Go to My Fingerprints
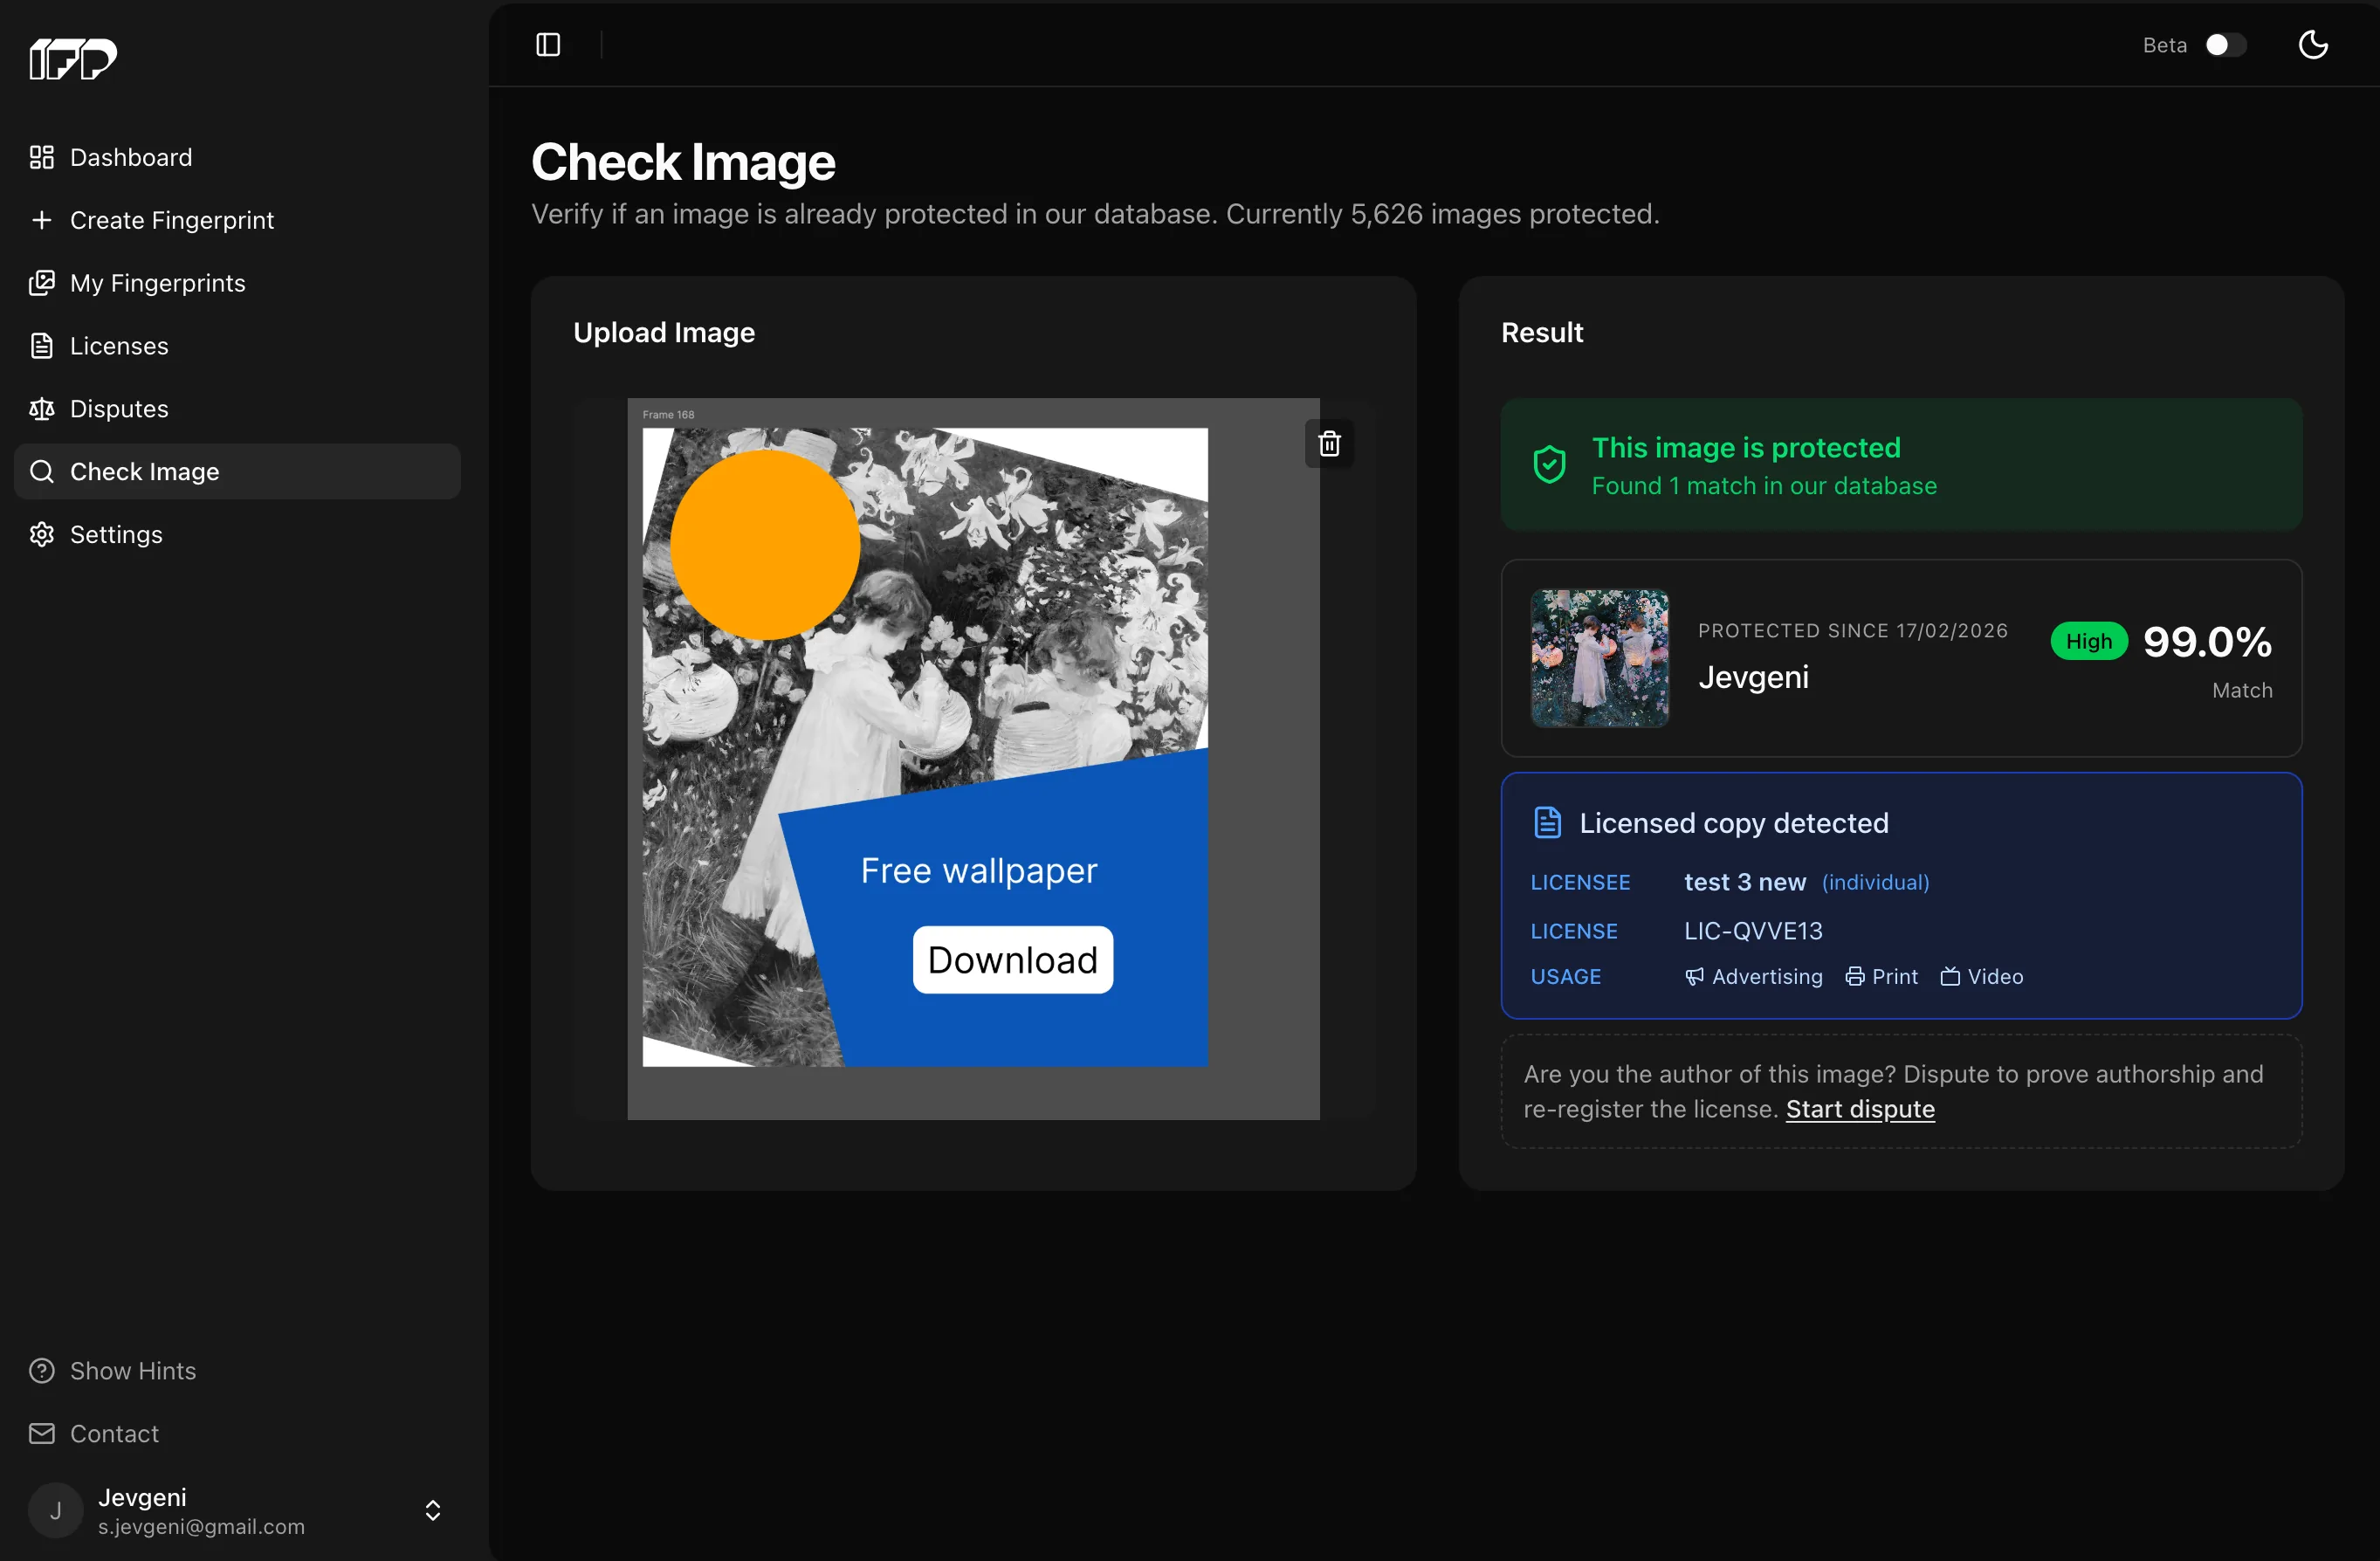2380x1561 pixels. pyautogui.click(x=237, y=283)
